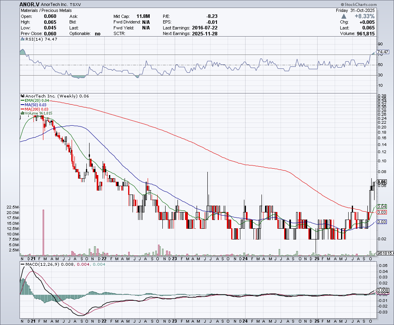Image resolution: width=394 pixels, height=325 pixels.
Task: Click the RSI axis level 90
Action: point(380,44)
